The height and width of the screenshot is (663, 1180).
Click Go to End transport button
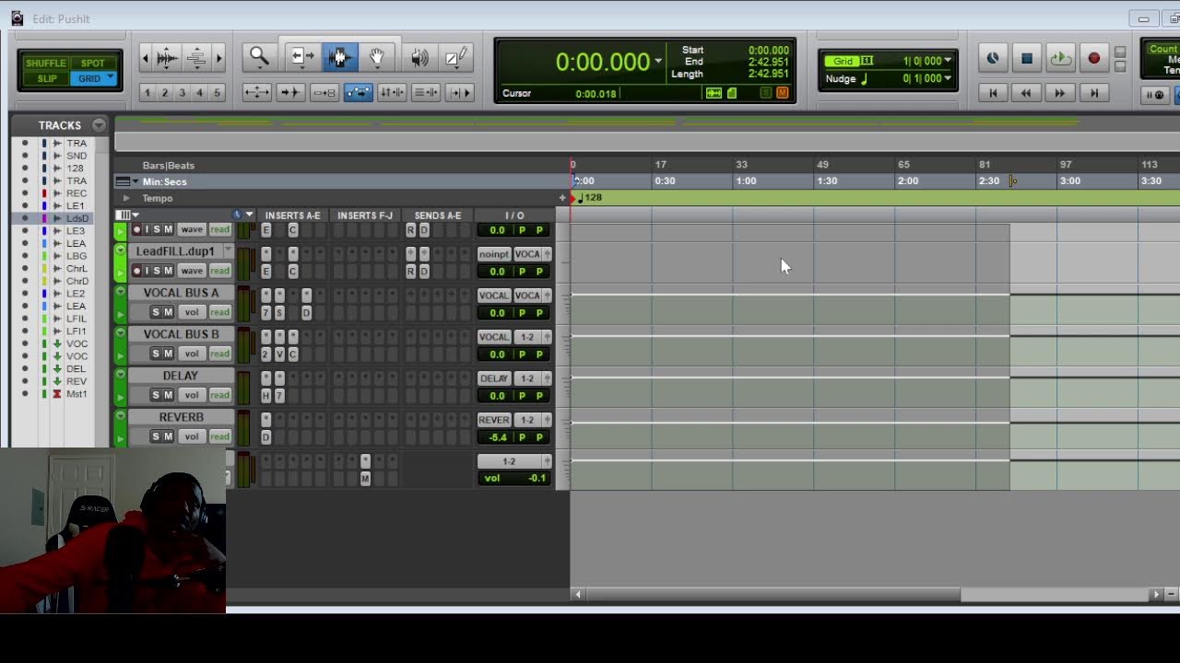click(x=1093, y=93)
